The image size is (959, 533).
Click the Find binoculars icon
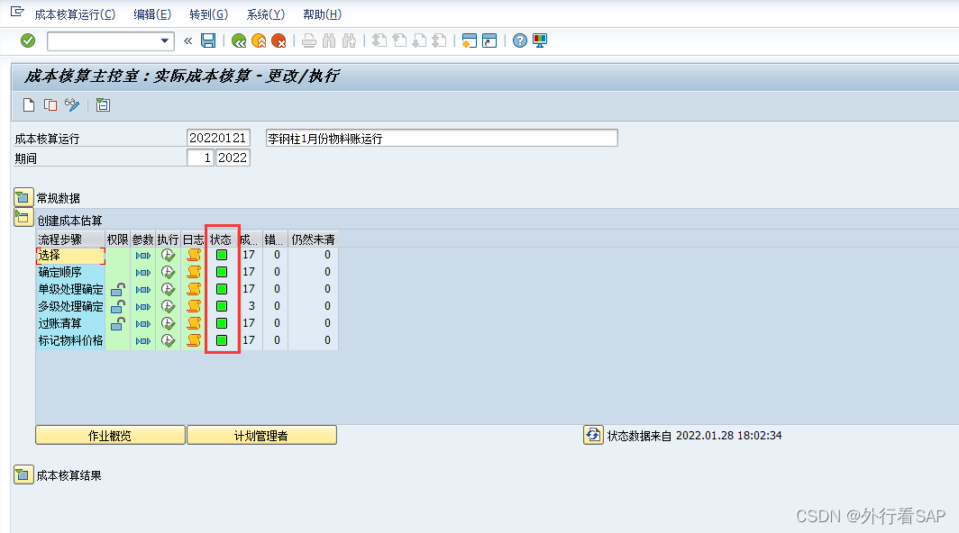329,41
